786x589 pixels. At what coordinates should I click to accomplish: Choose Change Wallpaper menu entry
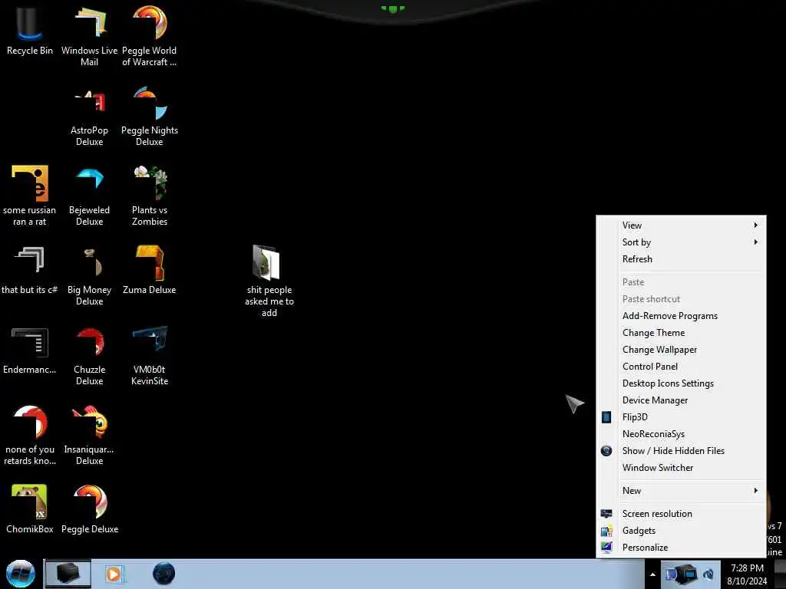click(x=682, y=350)
